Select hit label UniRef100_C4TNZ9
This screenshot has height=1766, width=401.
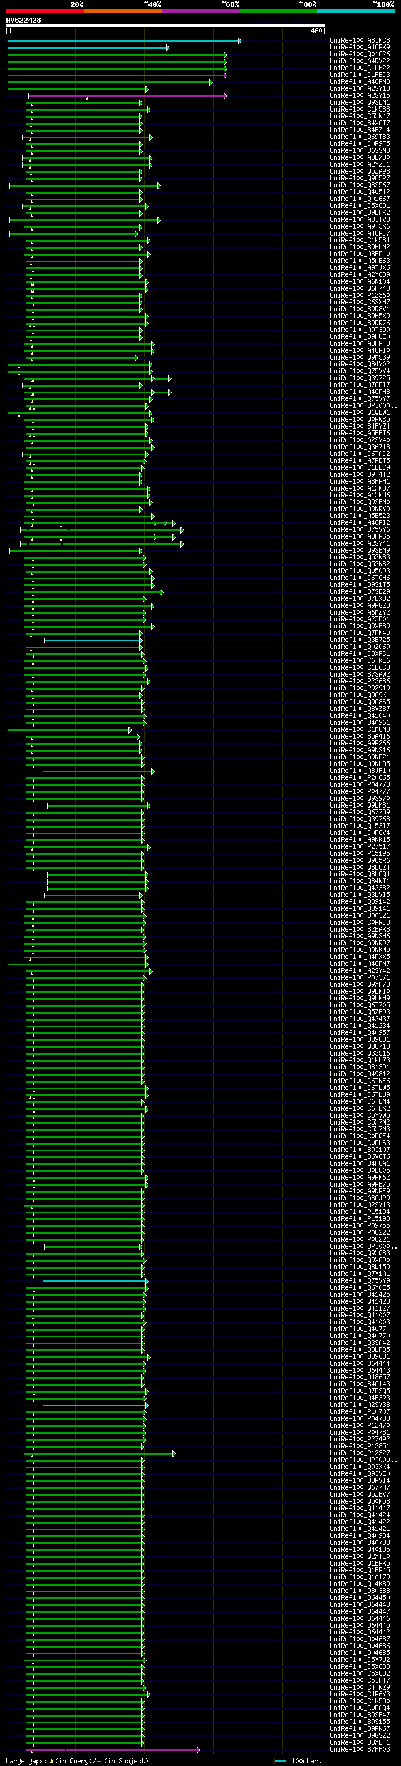(360, 1688)
